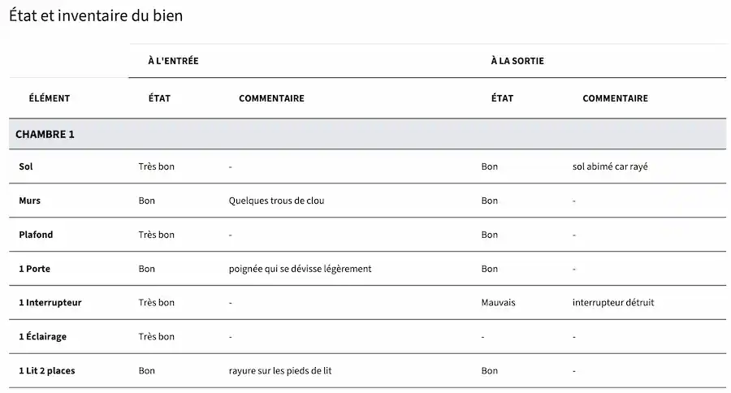731x393 pixels.
Task: Click the ÉTAT header under À l'entrée
Action: (159, 98)
